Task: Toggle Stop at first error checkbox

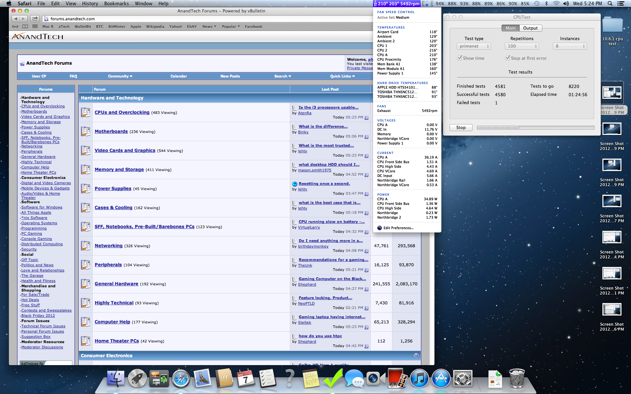Action: point(507,58)
